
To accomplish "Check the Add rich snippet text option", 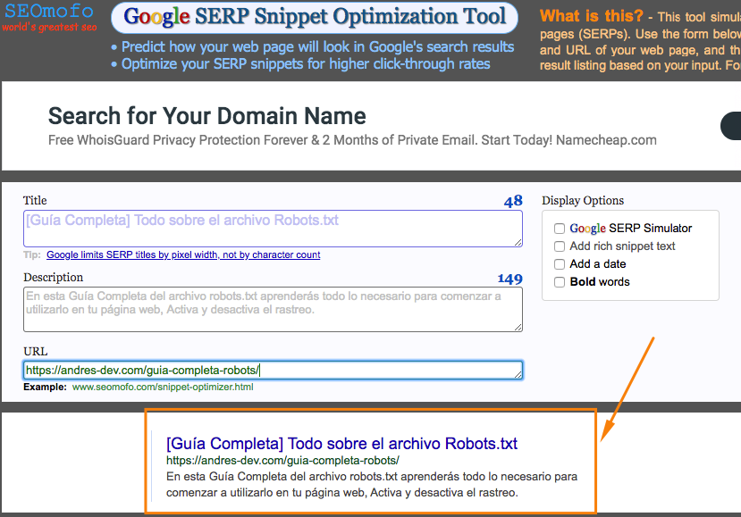I will coord(560,246).
